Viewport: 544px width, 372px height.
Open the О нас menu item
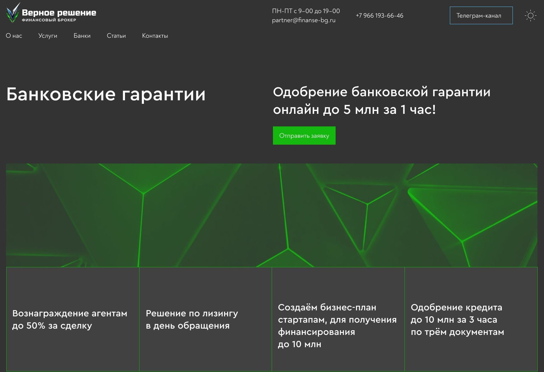[x=14, y=36]
